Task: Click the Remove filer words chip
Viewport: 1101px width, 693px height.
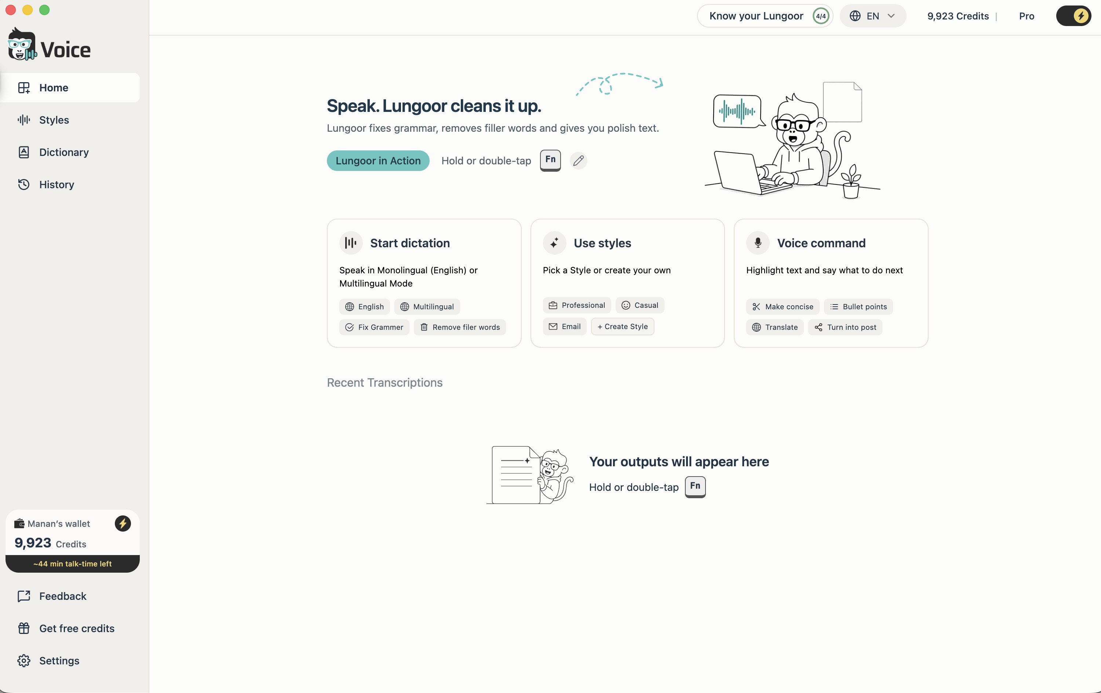Action: (x=459, y=327)
